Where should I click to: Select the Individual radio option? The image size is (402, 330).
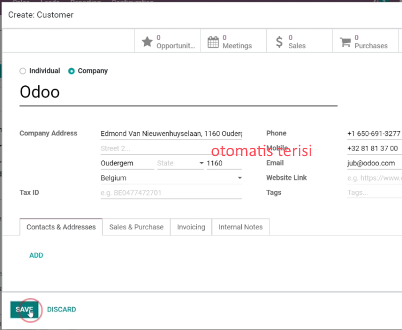click(x=23, y=71)
